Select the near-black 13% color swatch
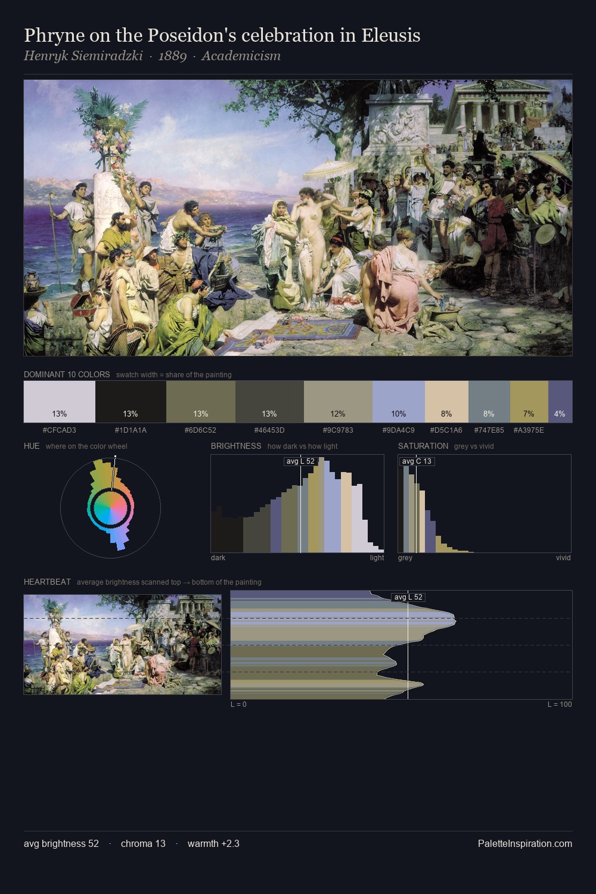This screenshot has height=894, width=596. tap(131, 402)
